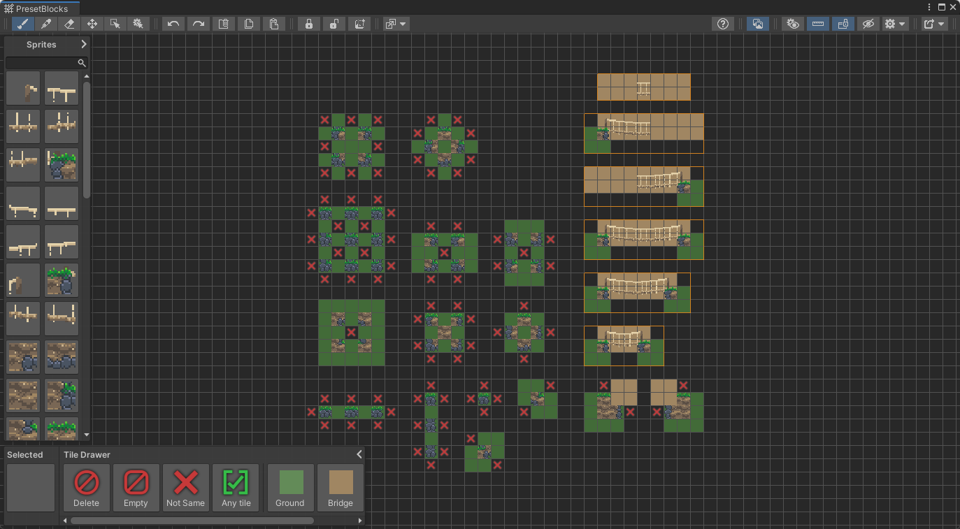Select the eyedropper picker tool
This screenshot has width=960, height=529.
(46, 24)
